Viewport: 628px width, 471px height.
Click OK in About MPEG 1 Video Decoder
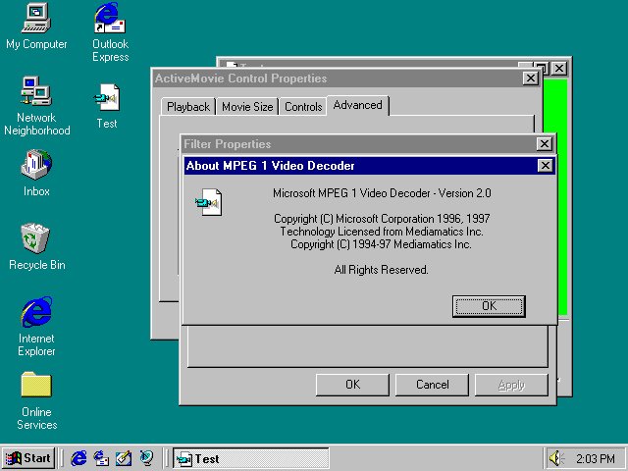pos(489,306)
